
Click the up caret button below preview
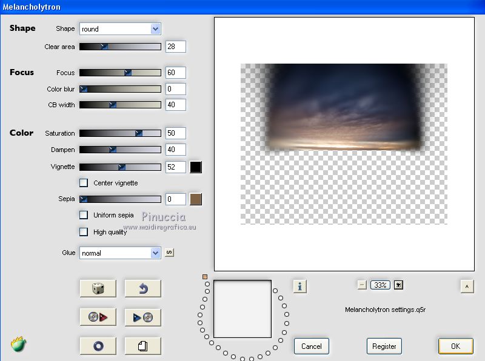click(467, 286)
